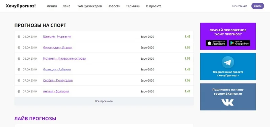270x127 pixels.
Task: Open the О проекте page
Action: coord(154,6)
